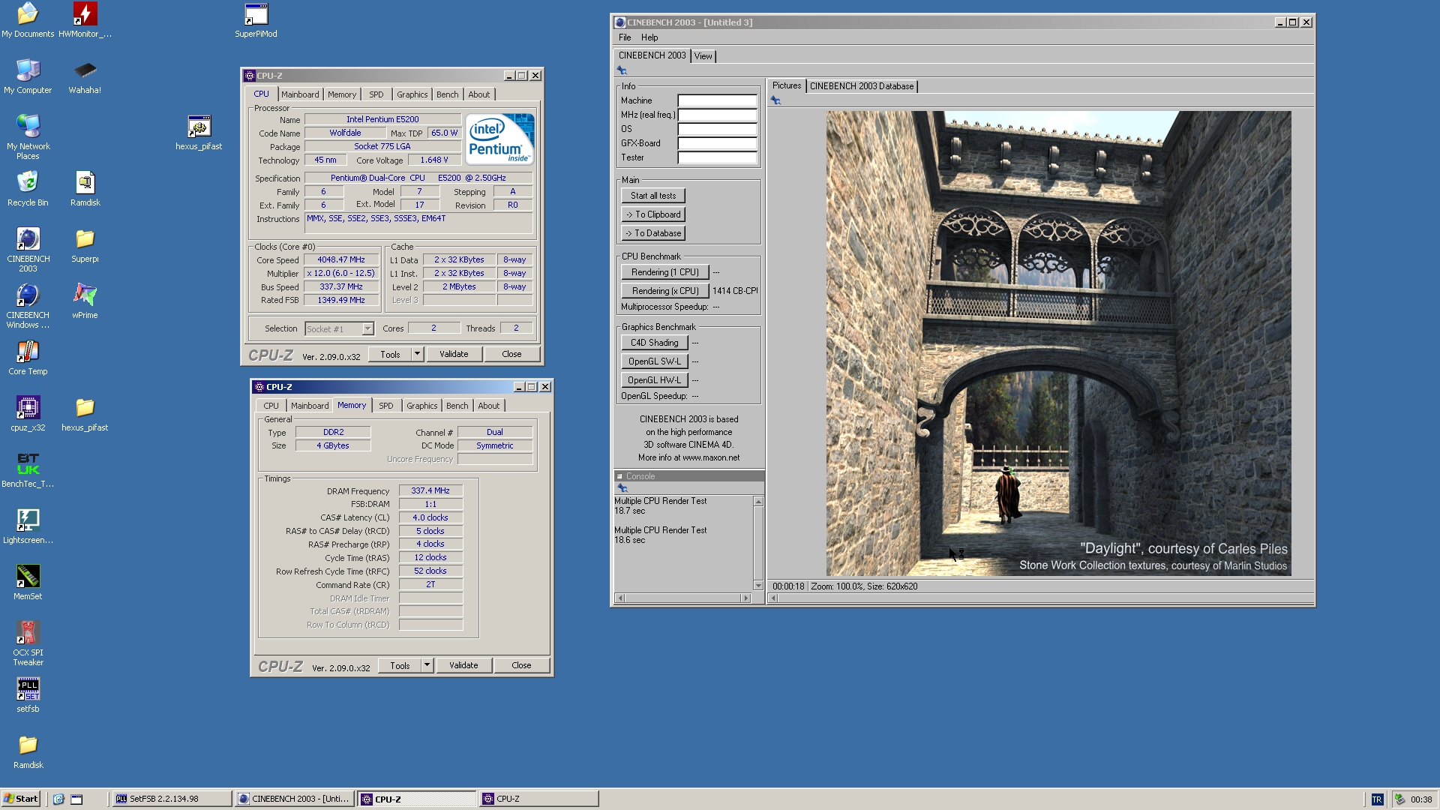The image size is (1440, 810).
Task: Run OpenGL SW-L benchmark
Action: click(654, 361)
